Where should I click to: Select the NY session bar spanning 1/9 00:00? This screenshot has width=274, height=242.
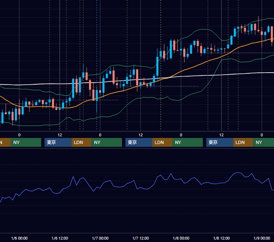click(264, 142)
